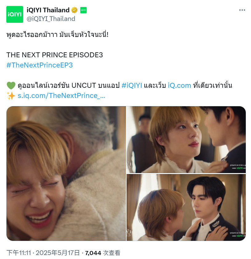251x259 pixels.
Task: Open the three-dot more options menu
Action: [x=242, y=10]
